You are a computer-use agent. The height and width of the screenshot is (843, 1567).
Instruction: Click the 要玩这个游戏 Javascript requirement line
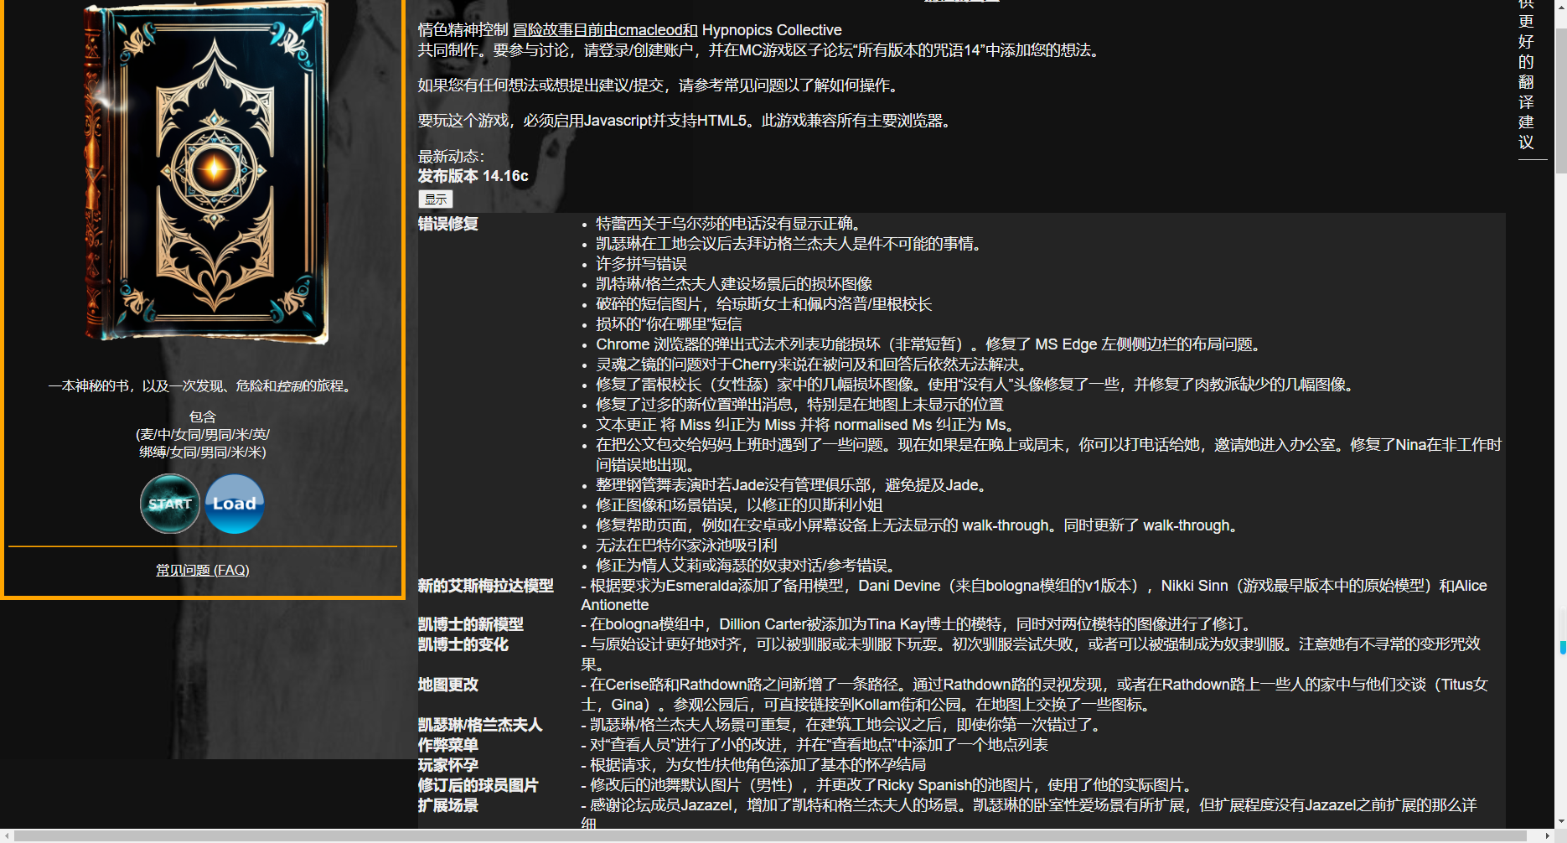coord(687,121)
